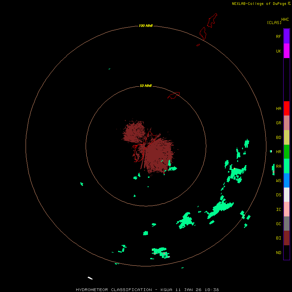Click the GR legend label
292x292 pixels.
click(x=278, y=123)
